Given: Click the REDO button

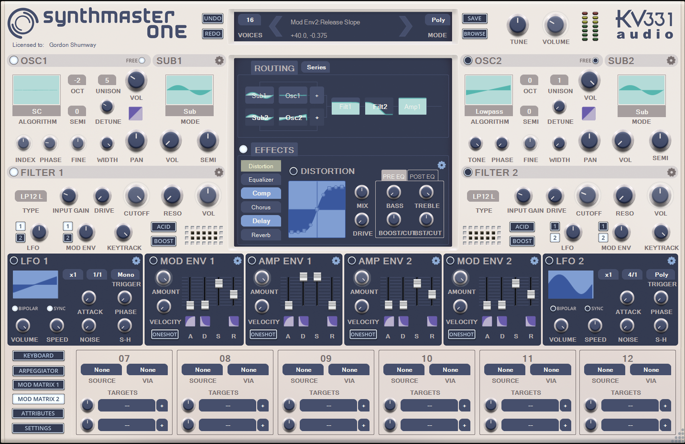Looking at the screenshot, I should [x=213, y=33].
